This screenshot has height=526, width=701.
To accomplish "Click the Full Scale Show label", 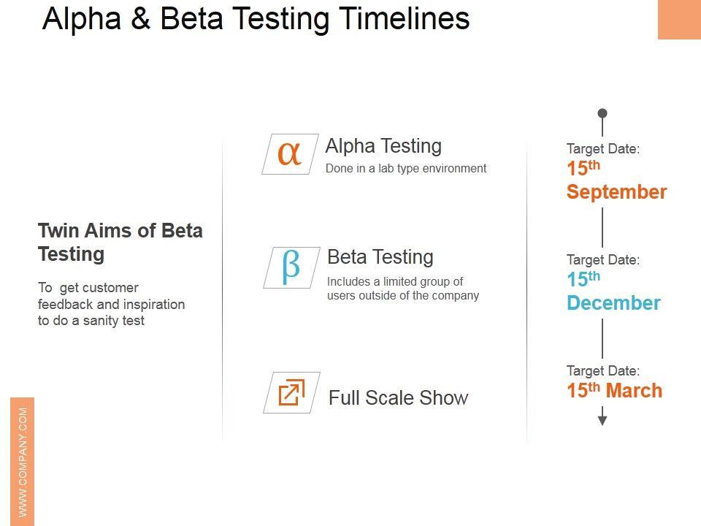I will 398,398.
